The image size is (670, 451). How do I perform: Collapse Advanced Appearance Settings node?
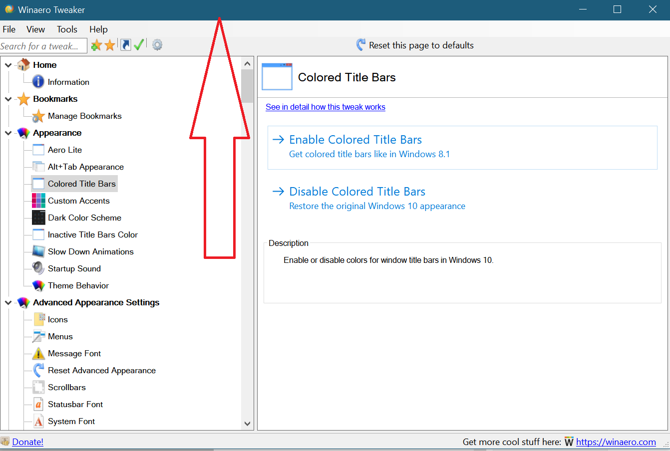pos(8,302)
